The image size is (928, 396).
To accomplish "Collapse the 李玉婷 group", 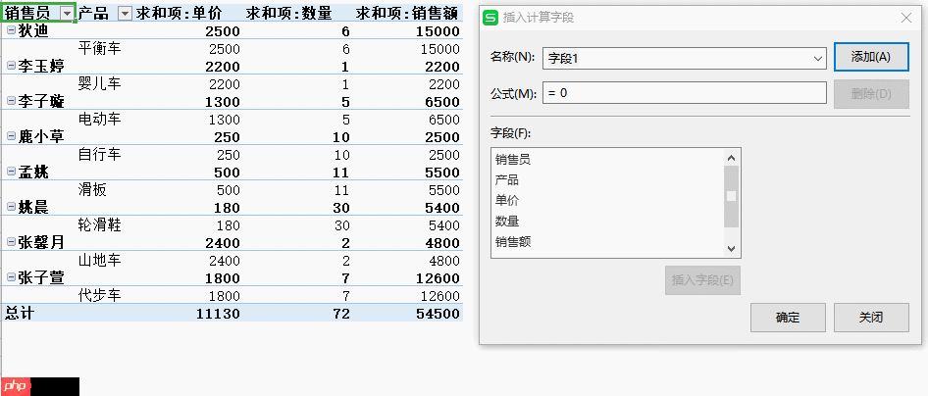I will pos(11,67).
